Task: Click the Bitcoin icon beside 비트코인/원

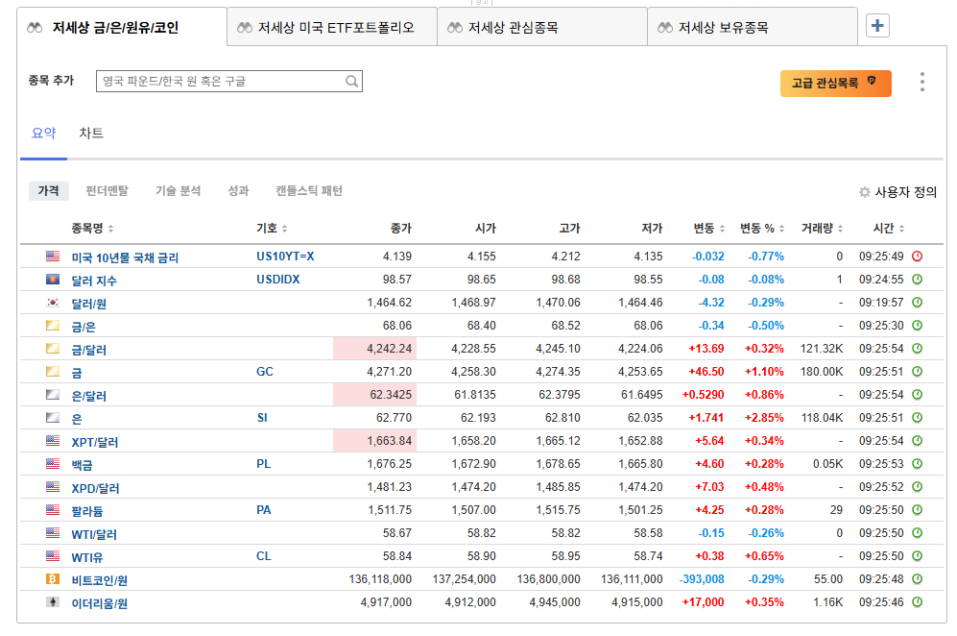Action: [x=53, y=579]
